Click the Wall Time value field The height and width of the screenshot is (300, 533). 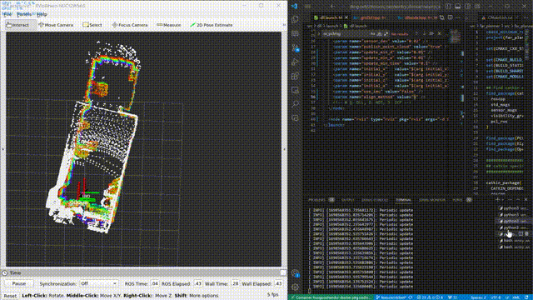point(235,283)
